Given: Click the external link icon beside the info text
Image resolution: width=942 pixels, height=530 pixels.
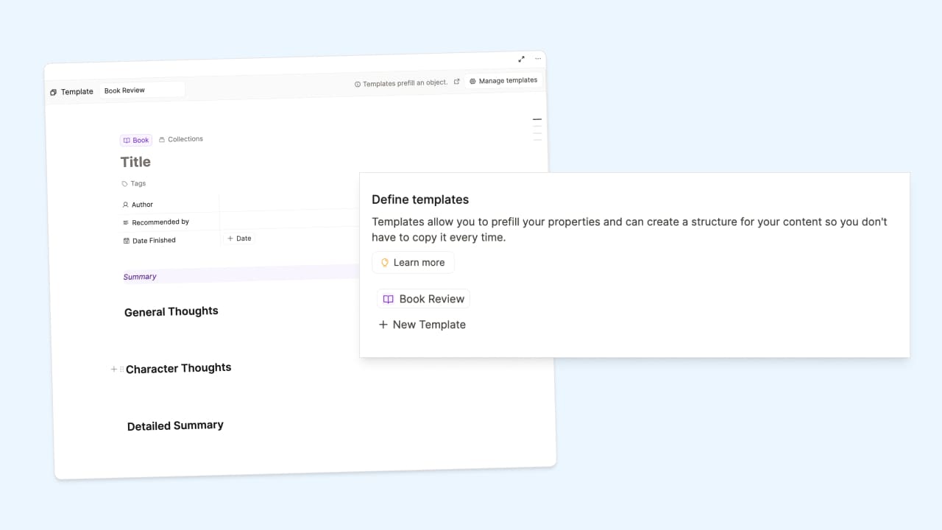Looking at the screenshot, I should click(x=457, y=82).
